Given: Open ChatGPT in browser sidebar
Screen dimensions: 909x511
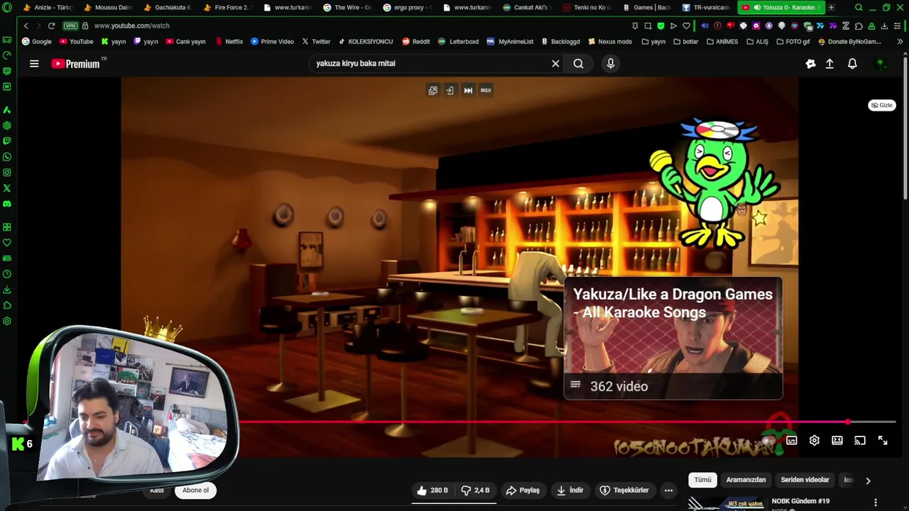Looking at the screenshot, I should click(7, 126).
